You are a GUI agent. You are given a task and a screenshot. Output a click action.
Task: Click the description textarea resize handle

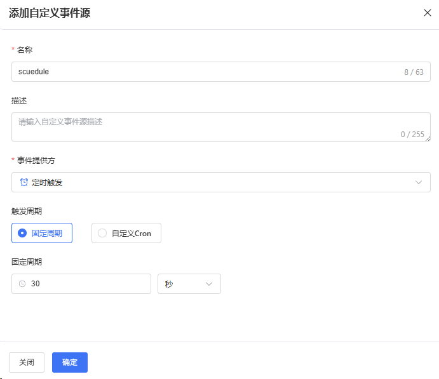[x=428, y=138]
